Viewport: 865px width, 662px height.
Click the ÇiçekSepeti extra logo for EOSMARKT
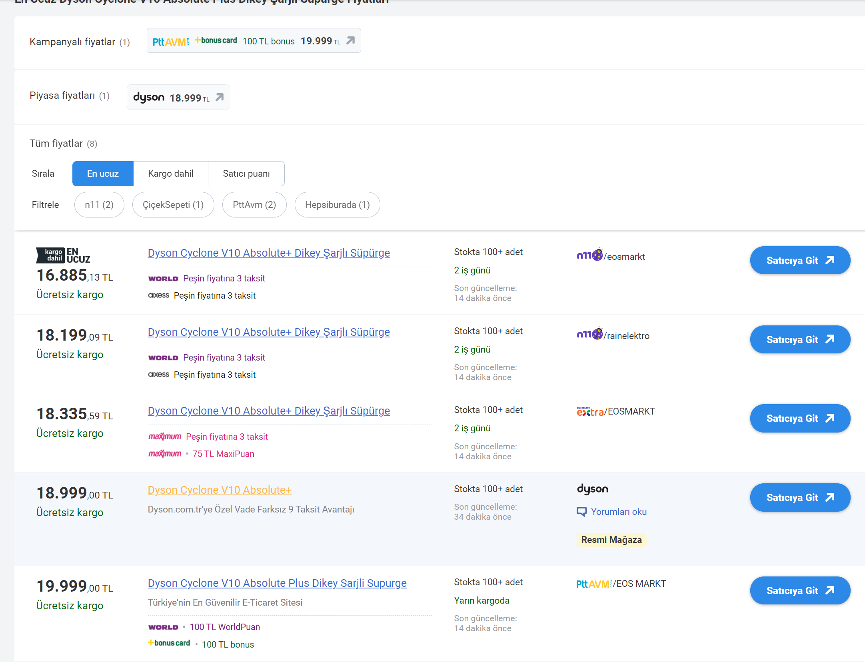[x=590, y=411]
